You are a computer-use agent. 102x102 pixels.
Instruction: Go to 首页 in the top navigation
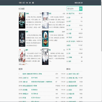[x=24, y=3]
